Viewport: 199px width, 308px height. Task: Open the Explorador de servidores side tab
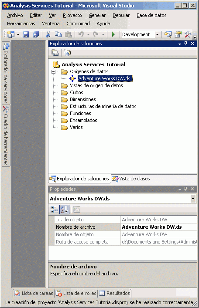pos(6,73)
